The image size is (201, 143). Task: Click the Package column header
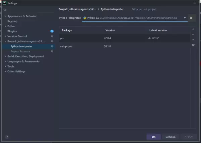[67, 30]
